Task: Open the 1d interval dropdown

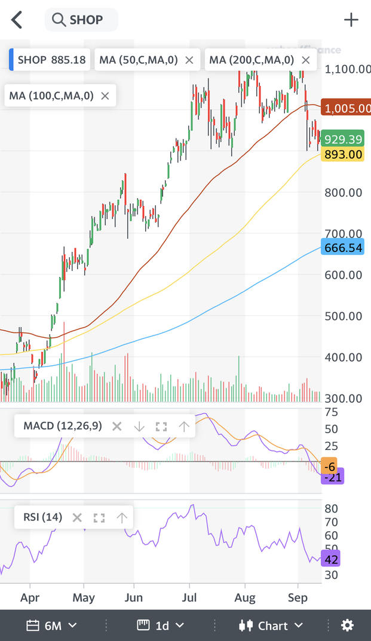Action: click(162, 625)
